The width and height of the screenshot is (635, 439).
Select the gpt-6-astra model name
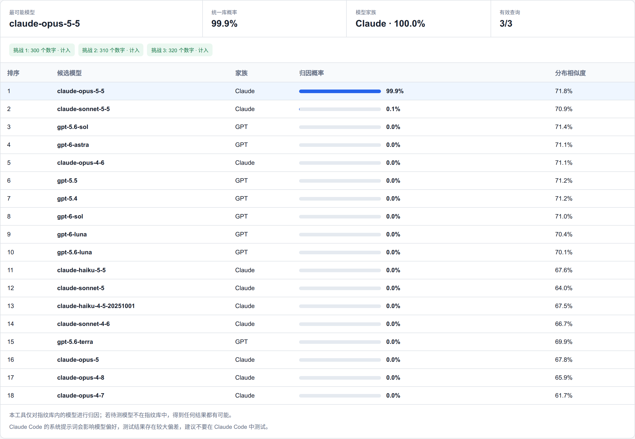coord(73,145)
